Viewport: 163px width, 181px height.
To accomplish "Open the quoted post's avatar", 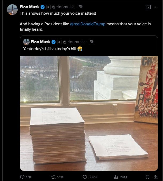I will click(x=26, y=42).
